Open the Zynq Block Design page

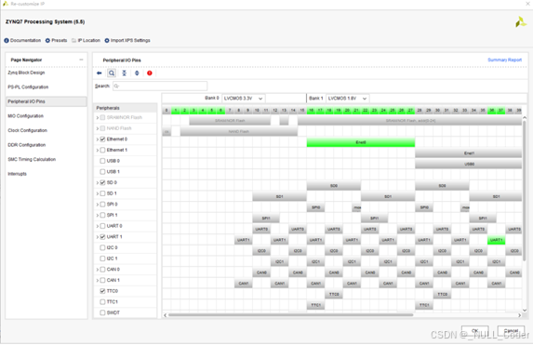pos(26,73)
